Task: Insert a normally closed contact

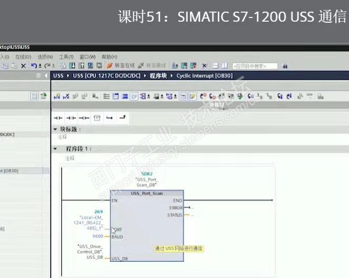Action: point(71,118)
